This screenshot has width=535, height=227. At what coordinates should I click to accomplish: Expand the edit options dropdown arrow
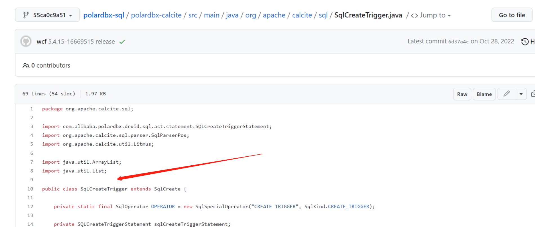click(521, 94)
